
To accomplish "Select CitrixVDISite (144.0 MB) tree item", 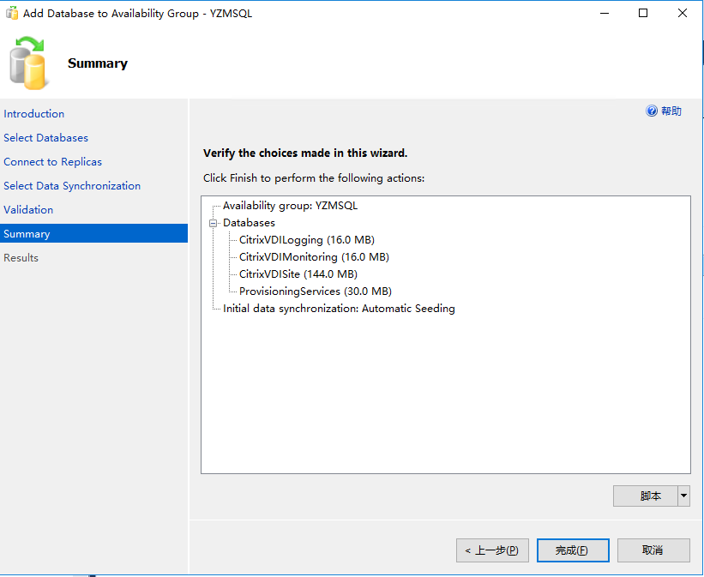I will (x=298, y=274).
